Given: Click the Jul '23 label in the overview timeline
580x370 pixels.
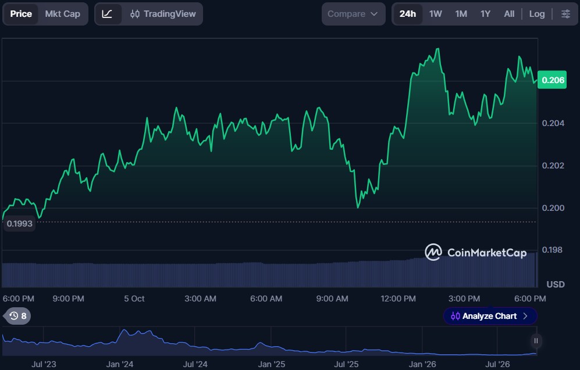Looking at the screenshot, I should pyautogui.click(x=44, y=364).
